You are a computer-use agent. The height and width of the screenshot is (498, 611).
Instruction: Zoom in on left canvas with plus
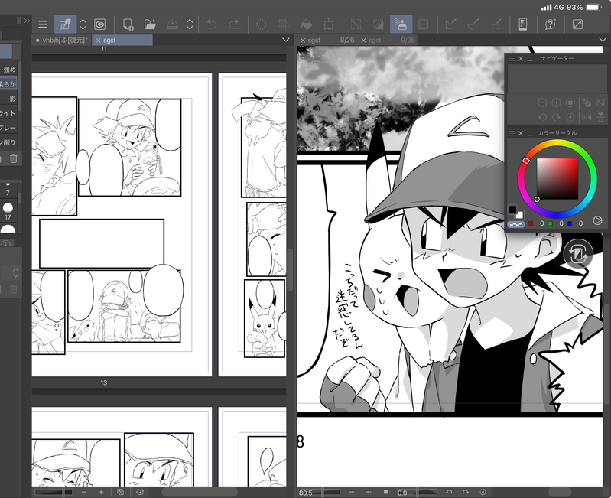[101, 492]
